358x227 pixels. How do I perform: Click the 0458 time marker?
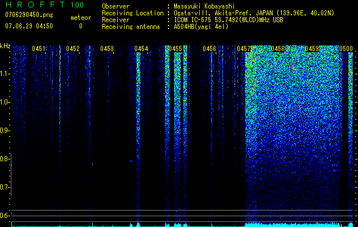(x=278, y=49)
